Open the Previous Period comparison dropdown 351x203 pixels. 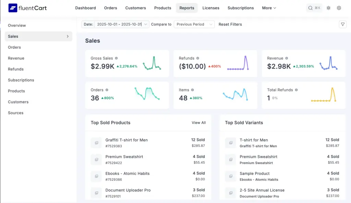pos(194,24)
